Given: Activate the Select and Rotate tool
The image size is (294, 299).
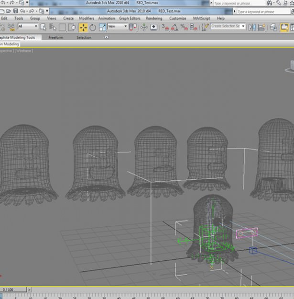Looking at the screenshot, I should click(93, 27).
